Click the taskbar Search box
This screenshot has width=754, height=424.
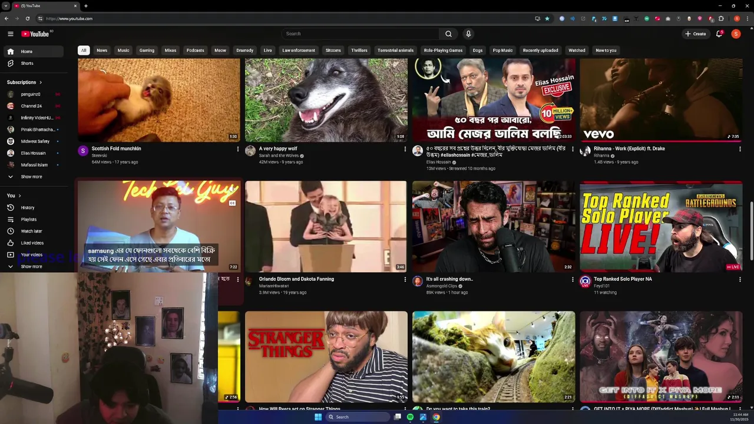coord(358,417)
